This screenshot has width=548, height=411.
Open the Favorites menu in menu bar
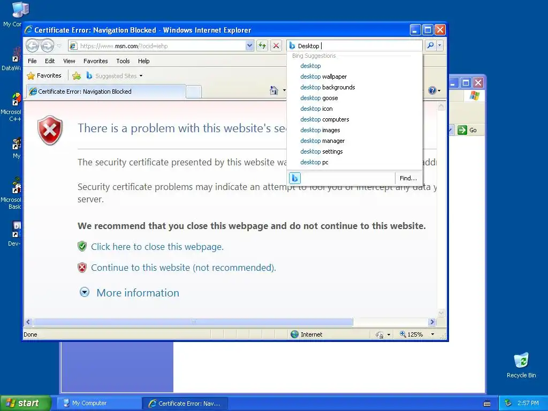[x=95, y=61]
